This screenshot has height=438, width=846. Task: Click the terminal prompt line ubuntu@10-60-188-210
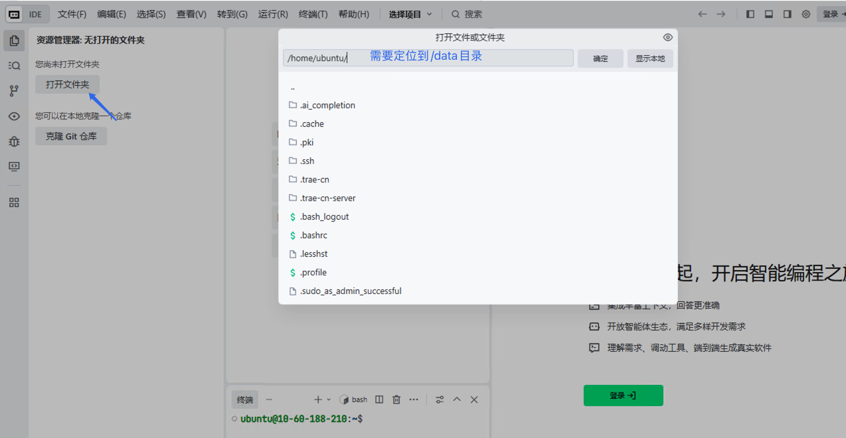tap(301, 419)
